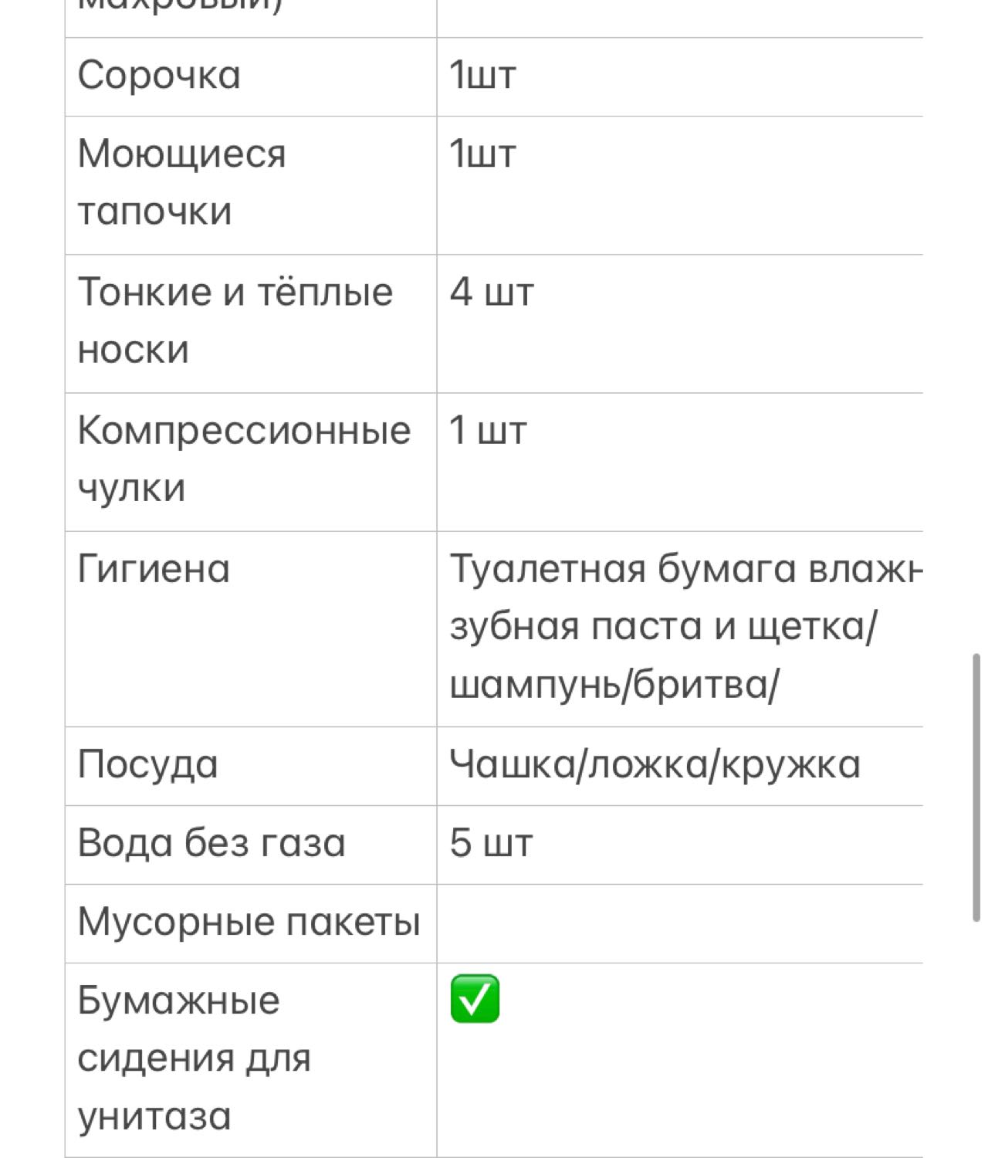Tap the 'шампунь/бритва/' text line
This screenshot has height=1158, width=988.
click(614, 685)
